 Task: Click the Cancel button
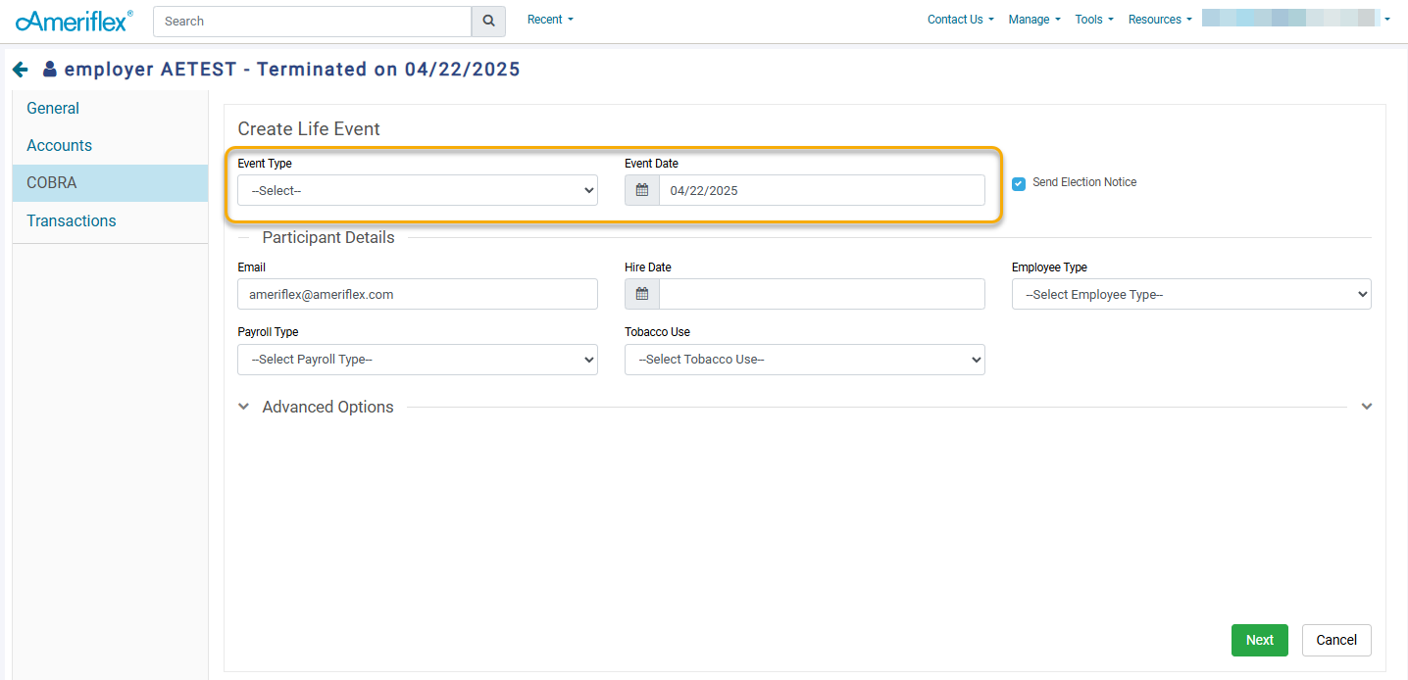[x=1336, y=640]
